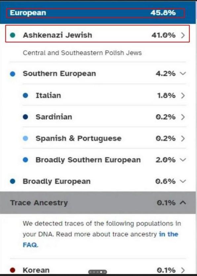The image size is (197, 276).
Task: Open Ashkenazi Jewish details chevron
Action: 183,35
